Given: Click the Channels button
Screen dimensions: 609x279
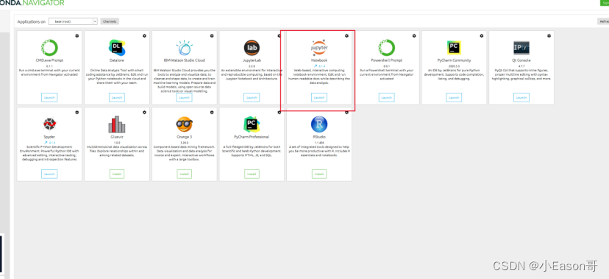Looking at the screenshot, I should pyautogui.click(x=110, y=21).
